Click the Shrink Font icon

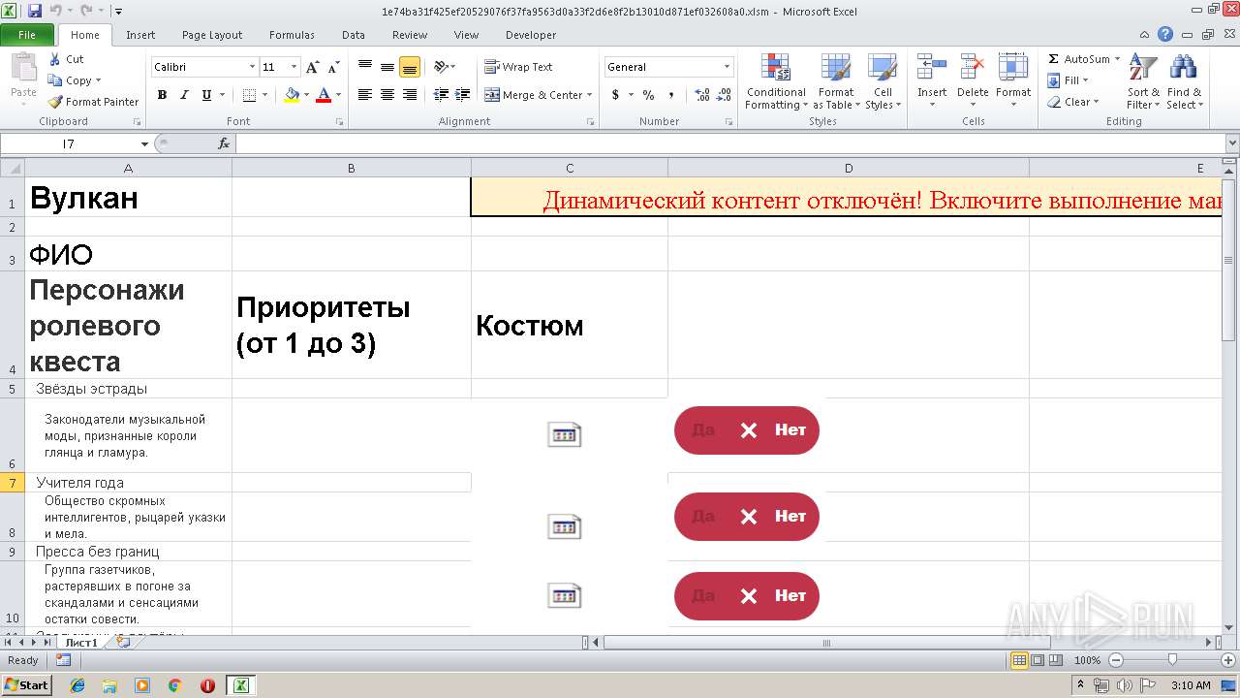point(333,67)
